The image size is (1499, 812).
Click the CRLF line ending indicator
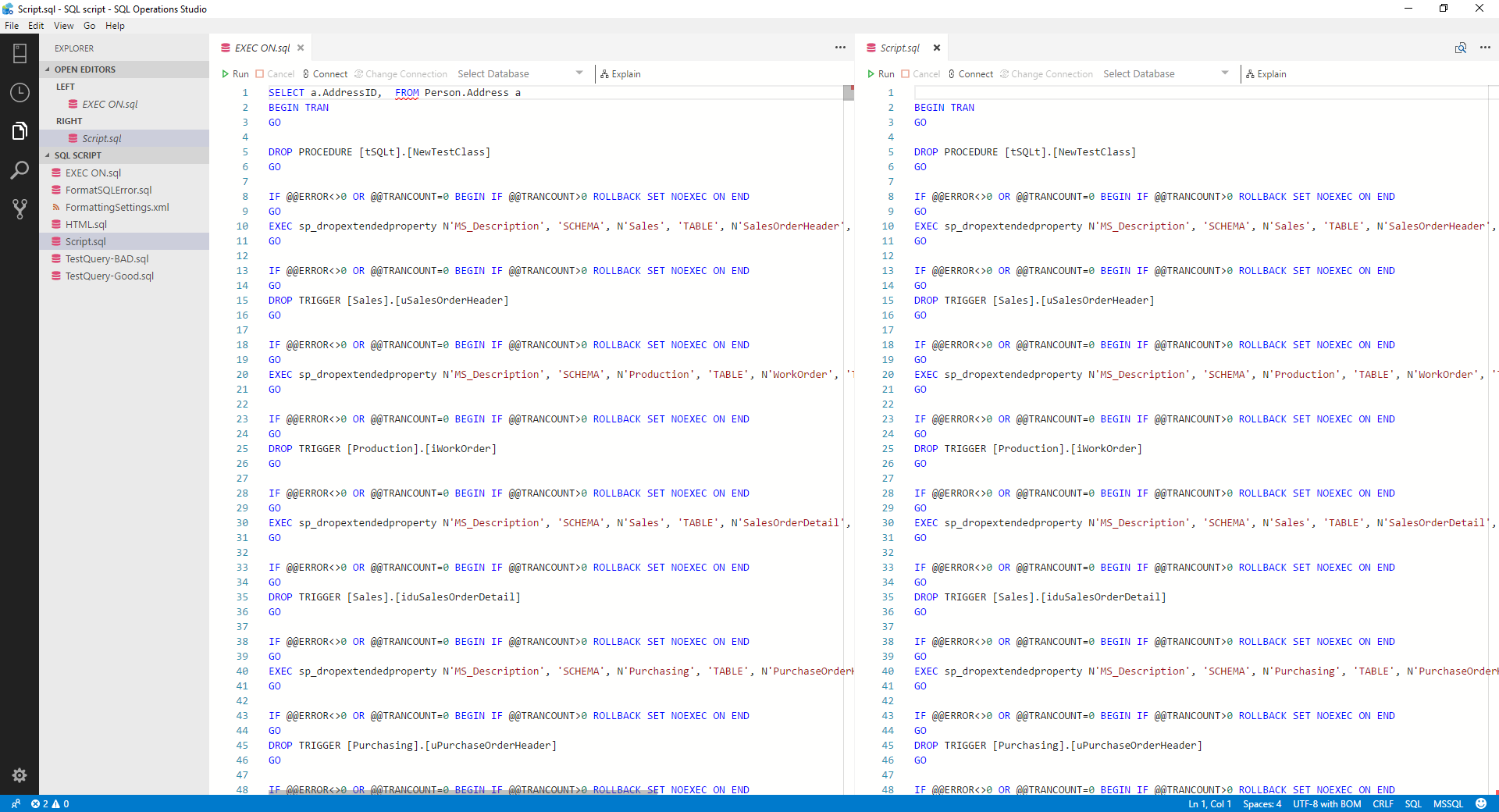coord(1383,803)
